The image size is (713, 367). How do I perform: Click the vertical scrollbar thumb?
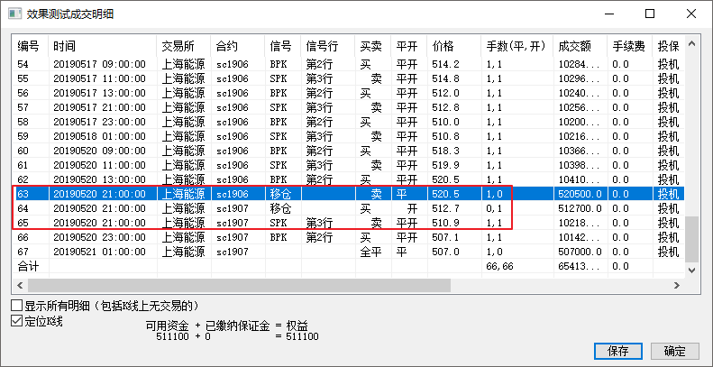tap(691, 239)
